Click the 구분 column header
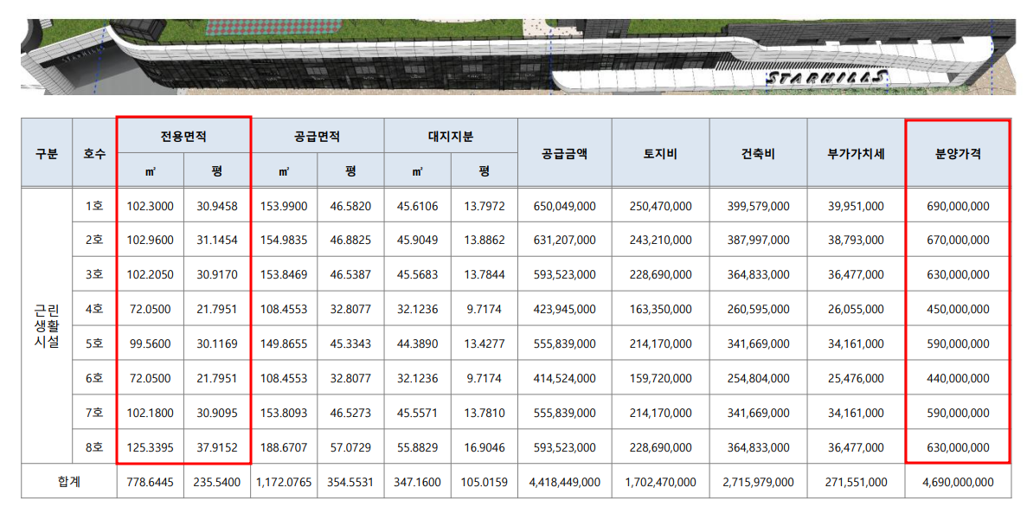Viewport: 1027px width, 526px height. click(47, 153)
